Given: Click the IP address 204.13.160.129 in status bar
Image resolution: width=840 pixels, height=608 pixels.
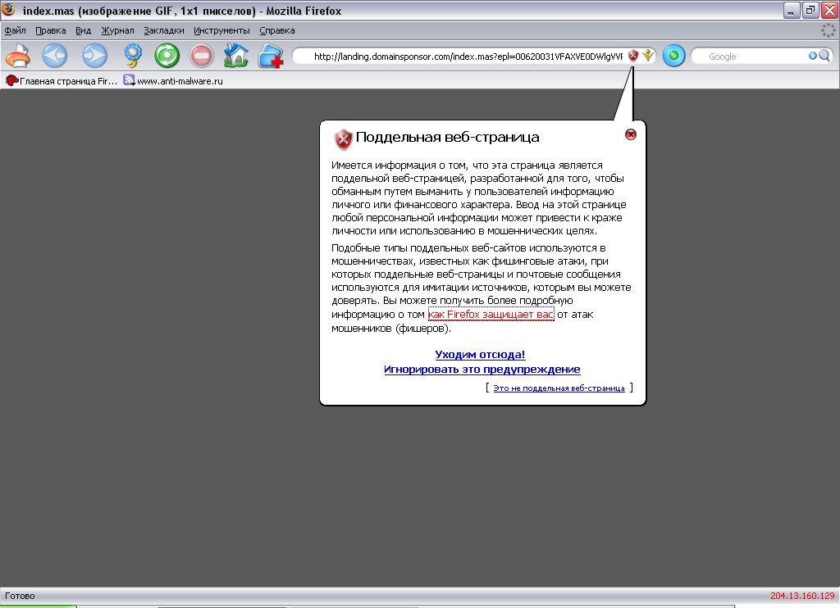Looking at the screenshot, I should click(x=802, y=596).
